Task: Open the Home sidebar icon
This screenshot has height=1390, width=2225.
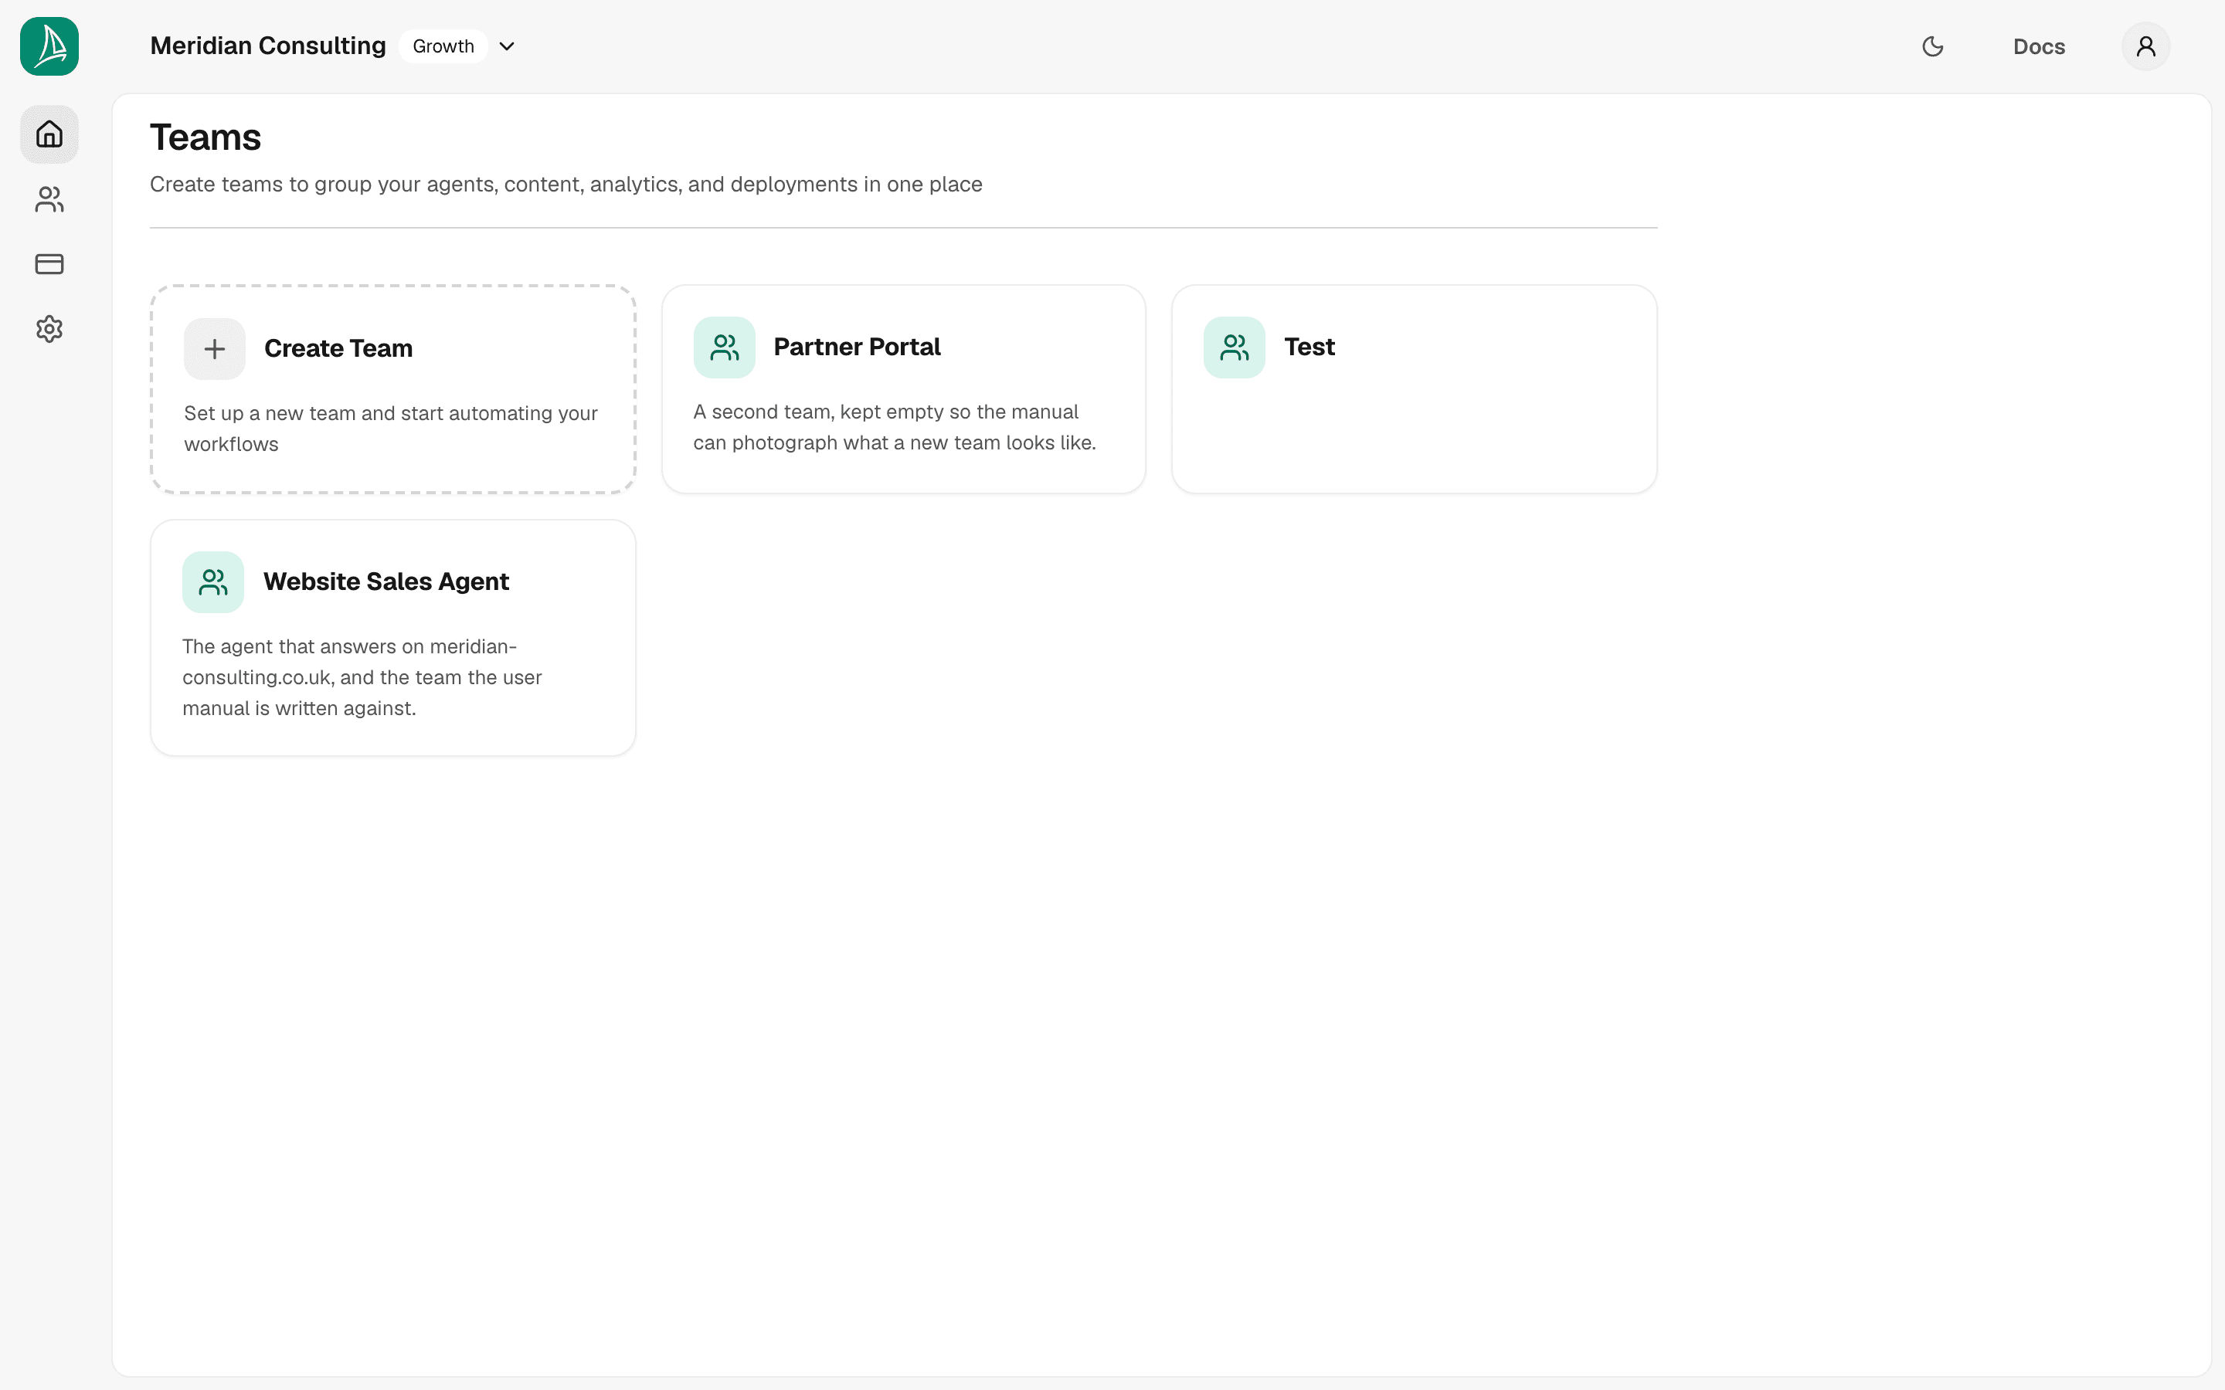Action: coord(49,134)
